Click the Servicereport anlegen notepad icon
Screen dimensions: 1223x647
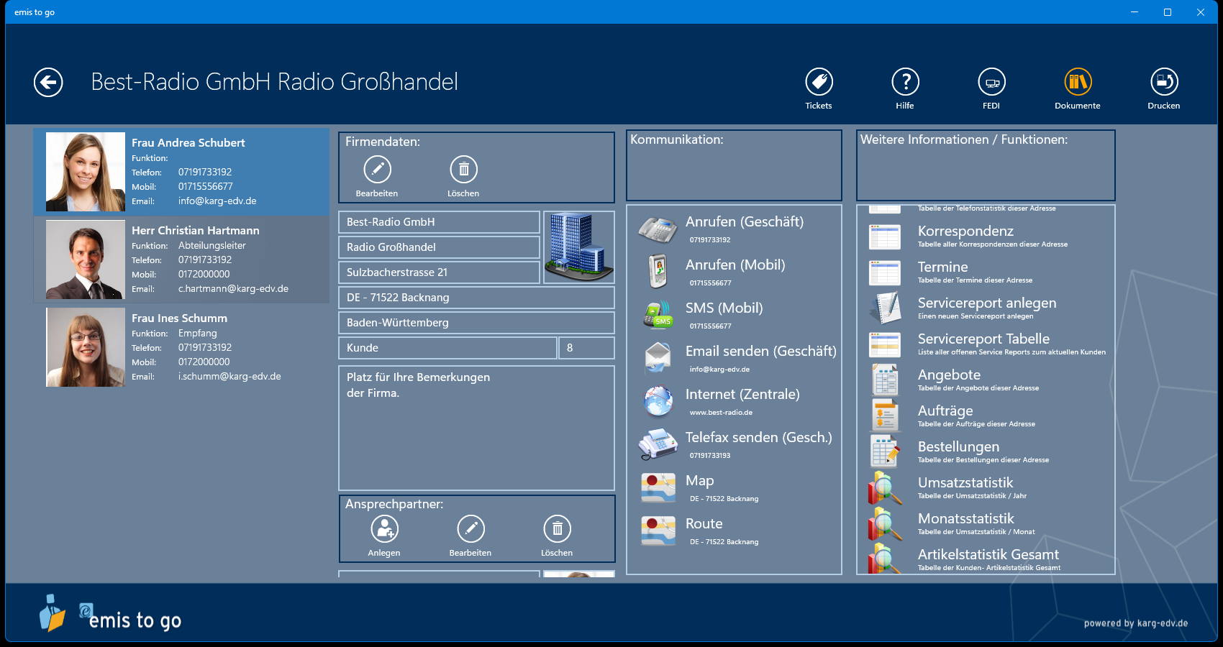885,308
